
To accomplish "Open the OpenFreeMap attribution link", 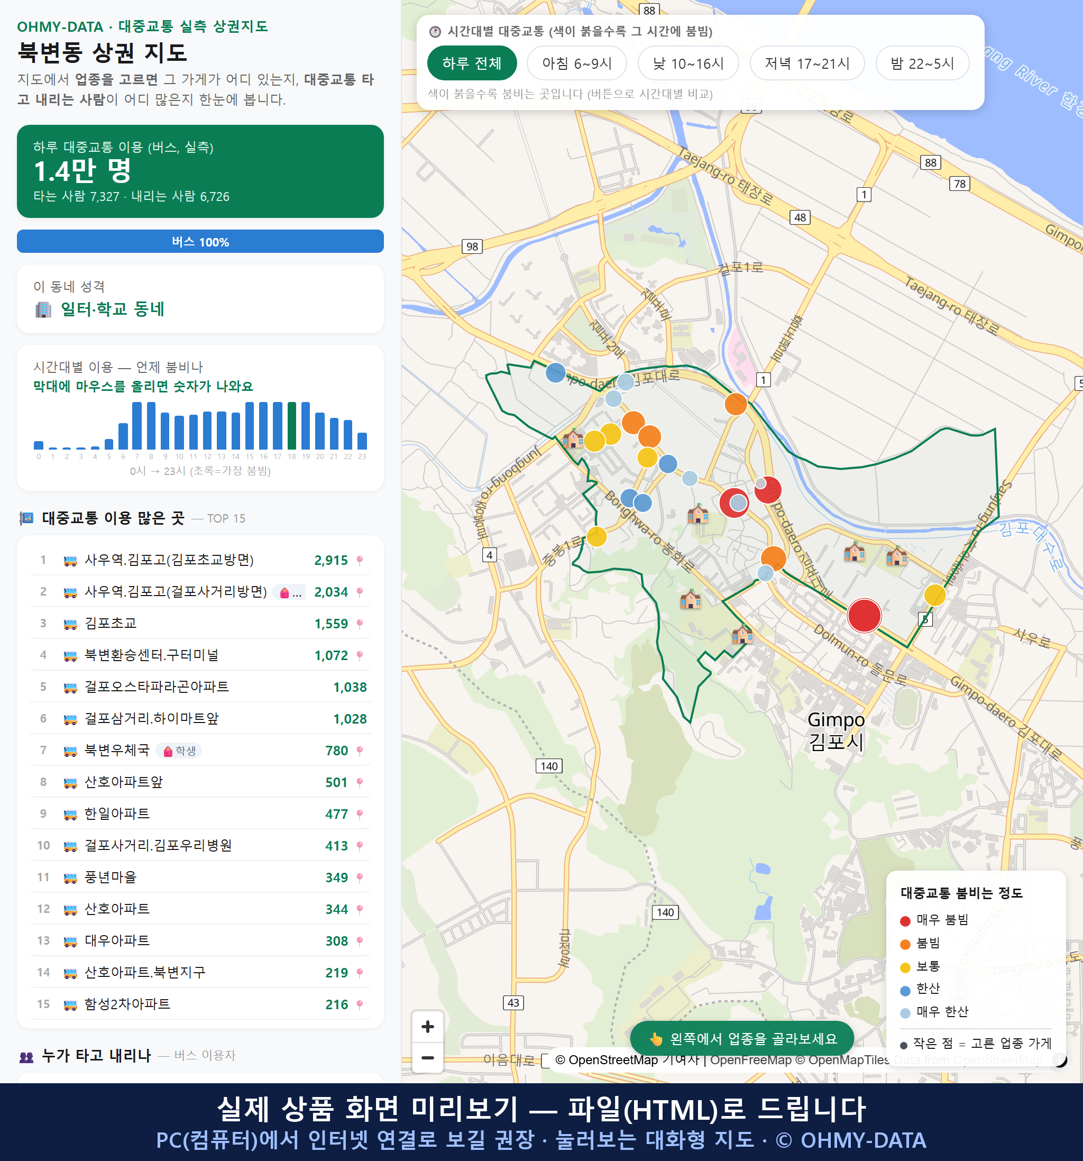I will 750,1060.
